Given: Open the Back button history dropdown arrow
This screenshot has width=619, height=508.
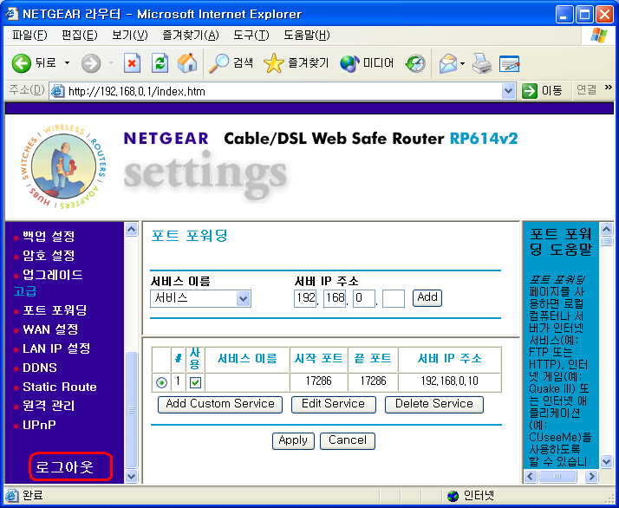Looking at the screenshot, I should pos(67,63).
